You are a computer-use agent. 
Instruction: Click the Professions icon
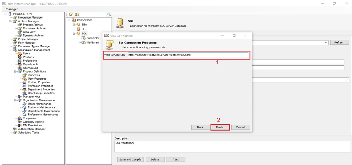coord(19,61)
